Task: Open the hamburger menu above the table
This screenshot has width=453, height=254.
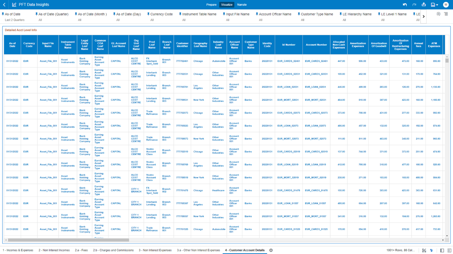Action: pos(446,14)
